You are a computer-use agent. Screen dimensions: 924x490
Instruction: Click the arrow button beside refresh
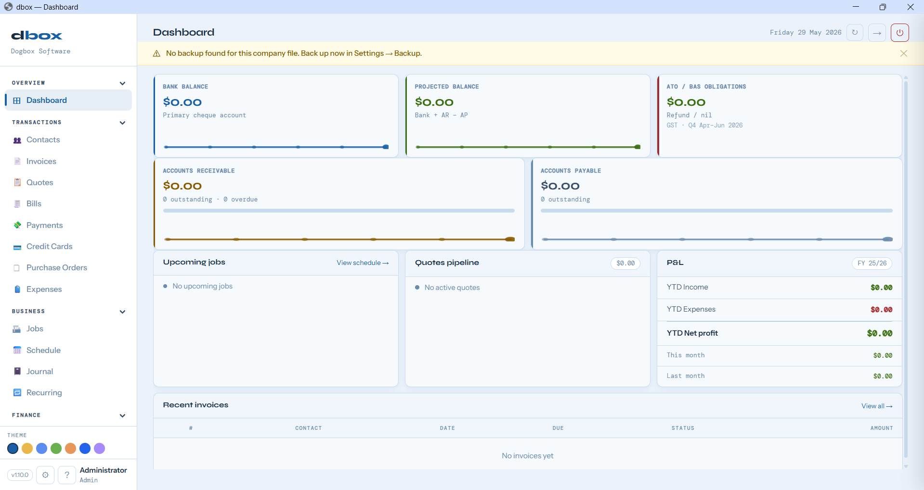pyautogui.click(x=877, y=33)
